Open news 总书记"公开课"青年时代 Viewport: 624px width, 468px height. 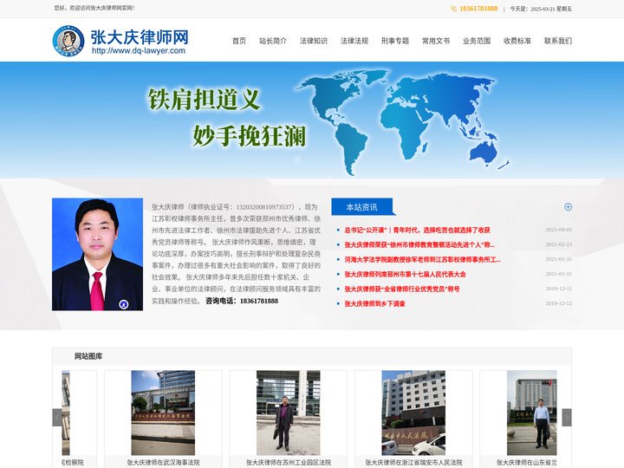pos(417,230)
